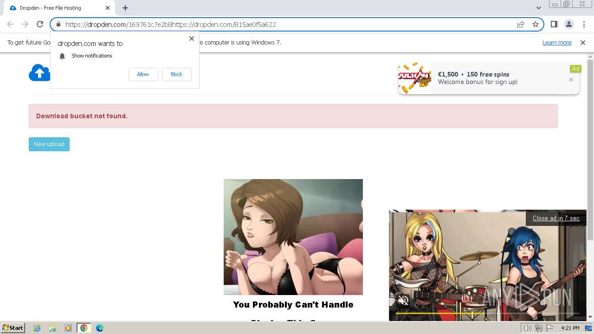The height and width of the screenshot is (334, 594).
Task: Seek the video ad progress bar
Action: point(487,314)
